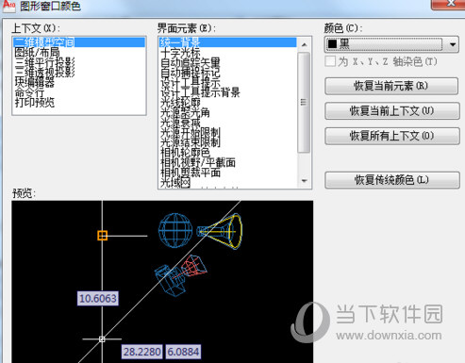Close the 图形窗口颜色 dialog
465x363 pixels.
449,4
